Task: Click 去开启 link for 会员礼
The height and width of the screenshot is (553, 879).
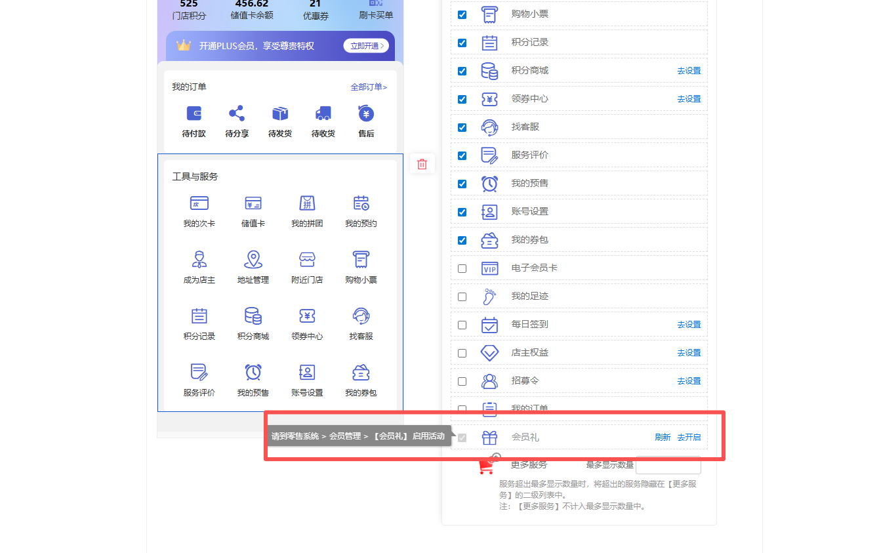Action: coord(689,438)
